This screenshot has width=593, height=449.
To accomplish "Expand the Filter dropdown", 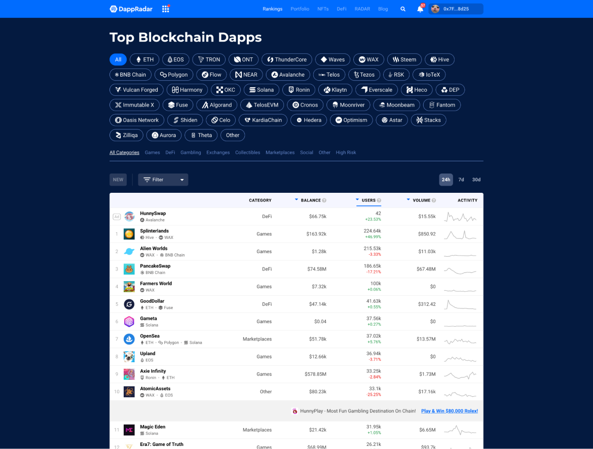I will (x=163, y=180).
